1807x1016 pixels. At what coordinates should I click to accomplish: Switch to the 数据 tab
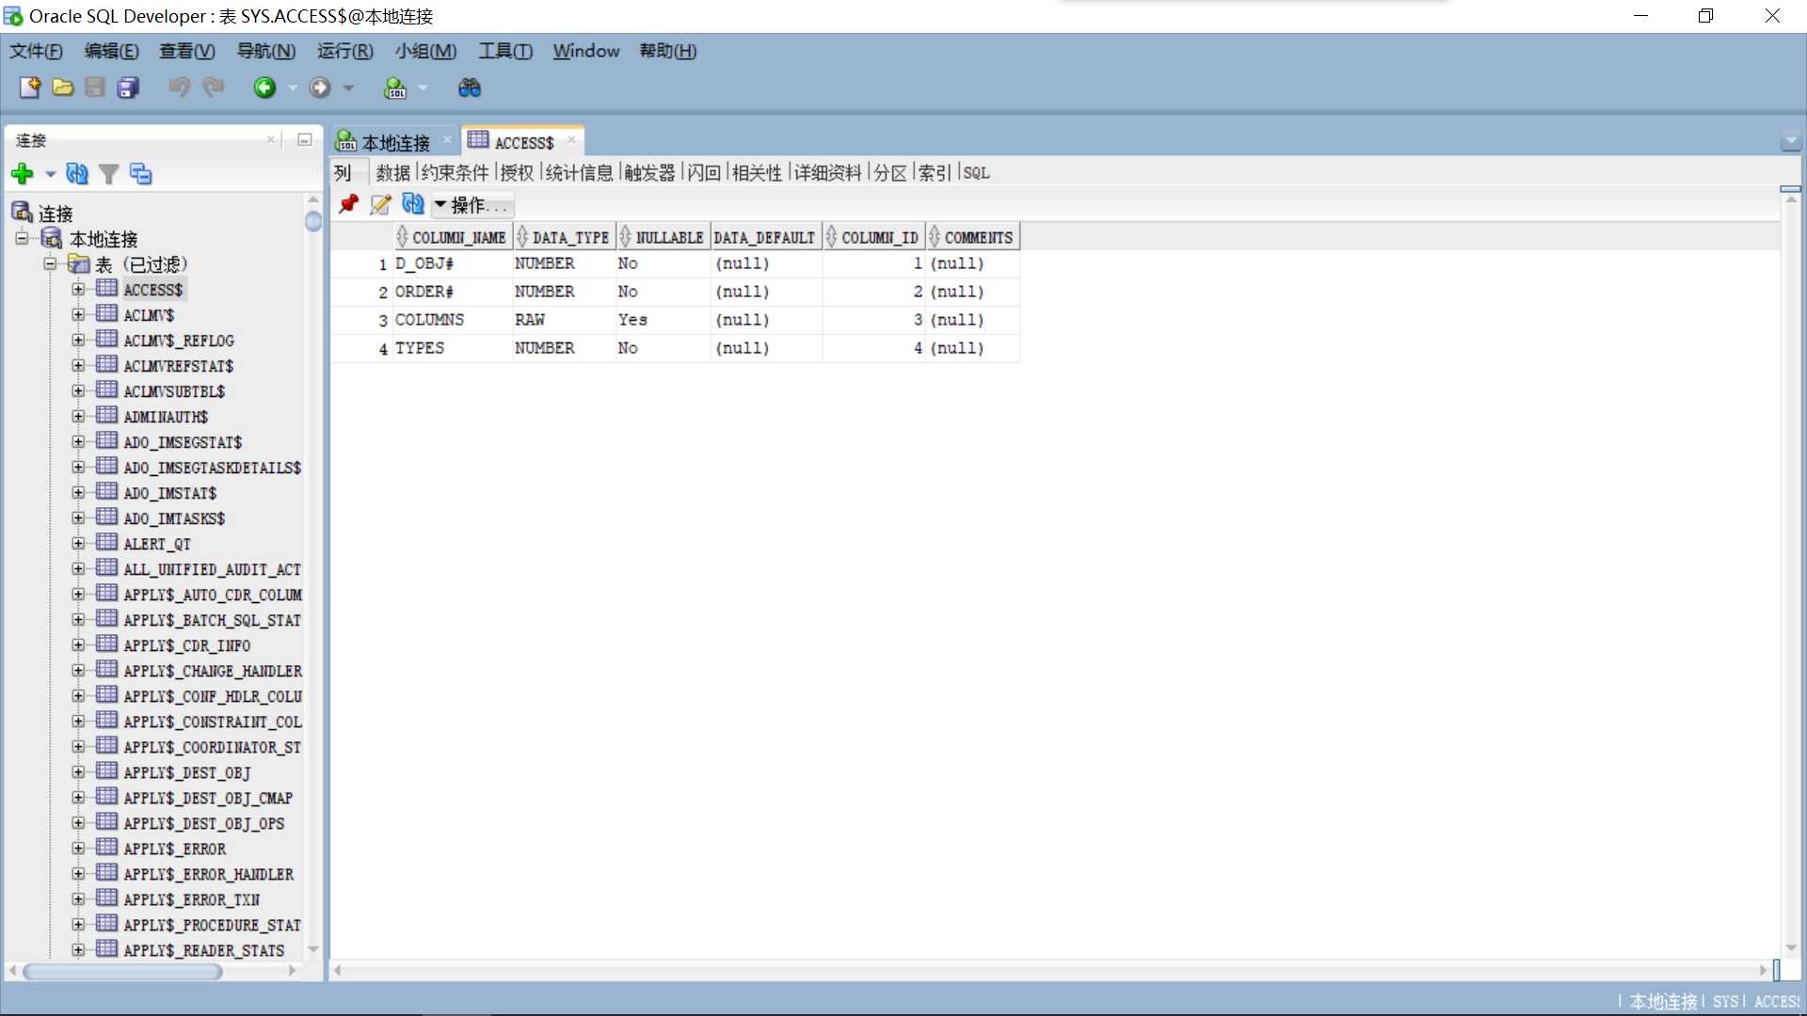click(393, 172)
